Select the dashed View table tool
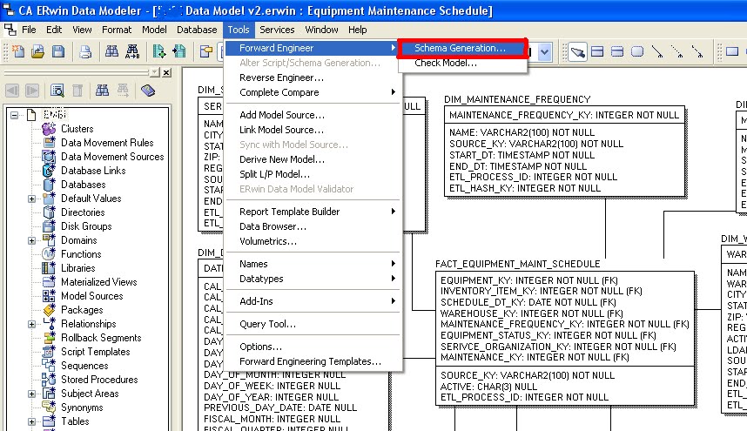The height and width of the screenshot is (431, 747). pyautogui.click(x=617, y=51)
